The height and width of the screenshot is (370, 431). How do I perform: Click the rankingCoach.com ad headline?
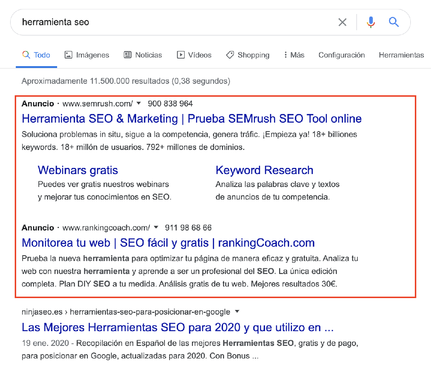point(168,243)
